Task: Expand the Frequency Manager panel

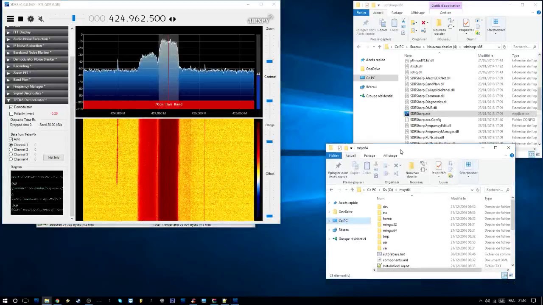Action: (36, 86)
